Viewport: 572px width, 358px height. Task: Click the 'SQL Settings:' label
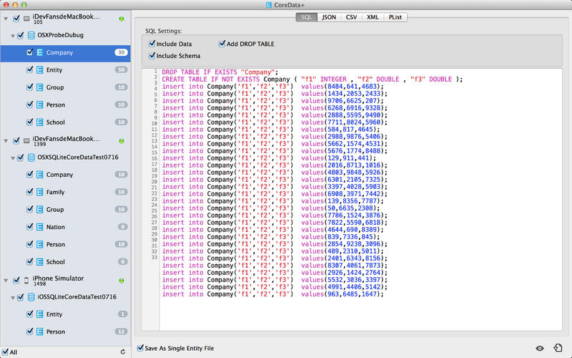(x=164, y=31)
